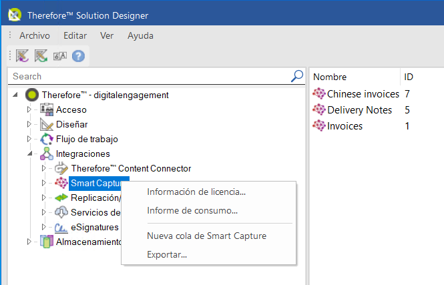Click the eSignatures signature icon
This screenshot has width=444, height=285.
(x=61, y=227)
